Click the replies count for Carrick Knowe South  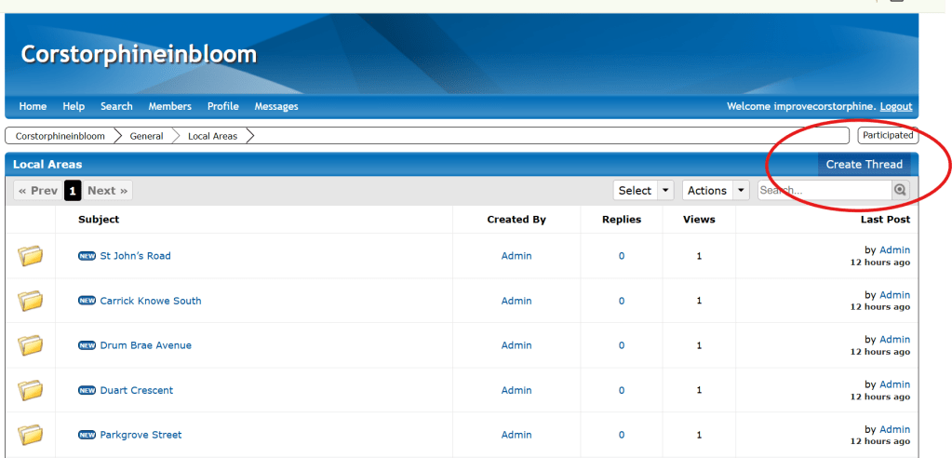click(x=621, y=301)
